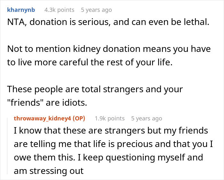
Task: Click the OP reply's "5 years ago" timestamp
Action: 147,119
